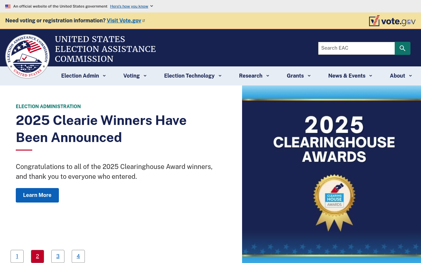Expand the Election Technology chevron

point(220,76)
